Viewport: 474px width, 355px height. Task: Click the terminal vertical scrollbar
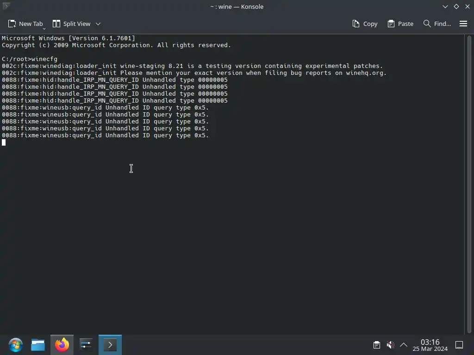pos(469,184)
